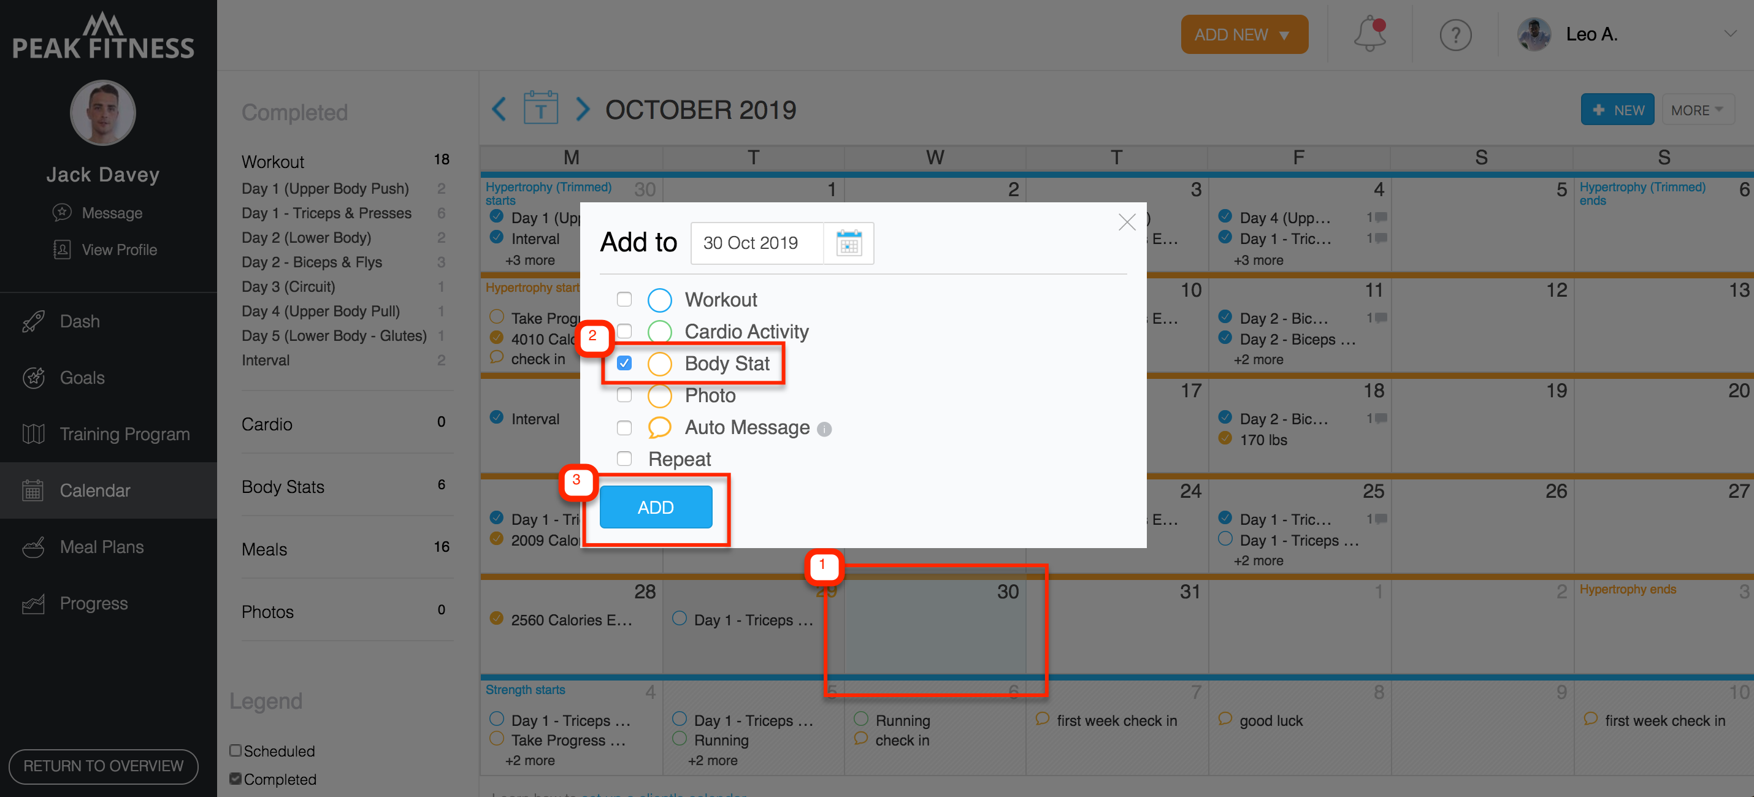
Task: Close the Add to dialog
Action: pyautogui.click(x=1127, y=222)
